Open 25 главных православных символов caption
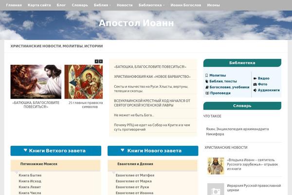Screen dimensions: 292x195 pyautogui.click(x=86, y=105)
